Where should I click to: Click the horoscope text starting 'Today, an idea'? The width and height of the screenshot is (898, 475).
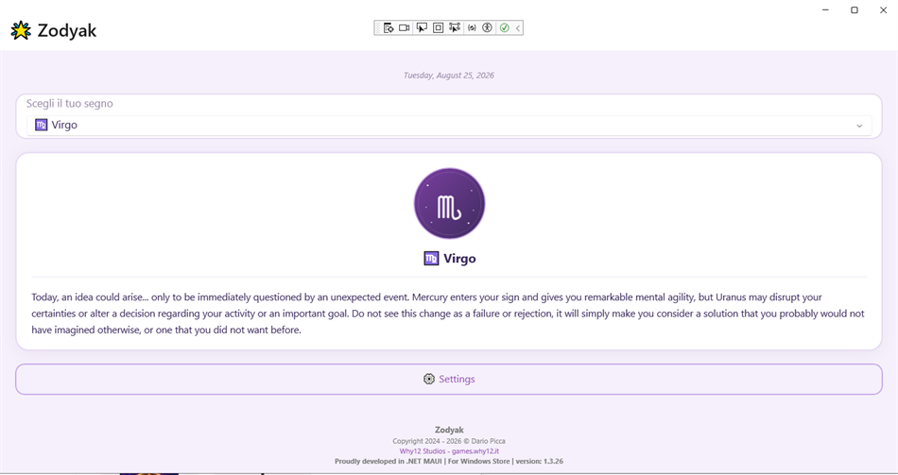click(449, 314)
